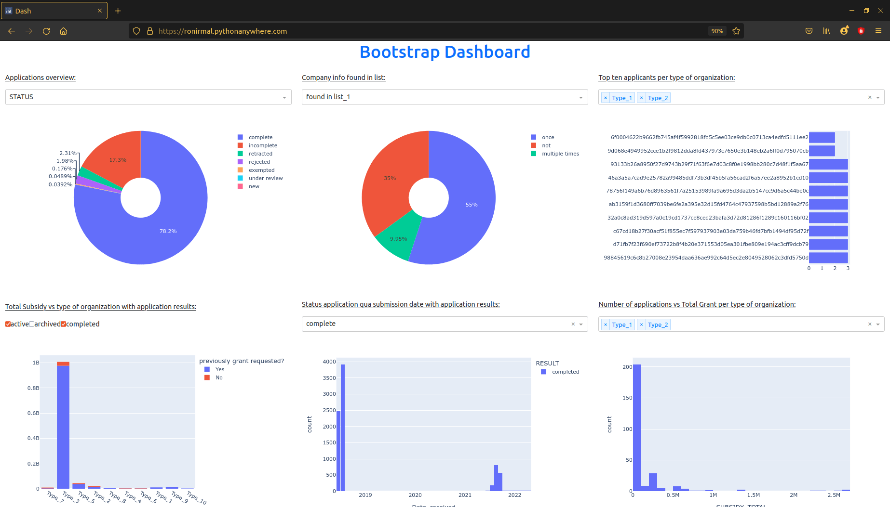Reload the current page
The image size is (890, 507).
click(46, 31)
